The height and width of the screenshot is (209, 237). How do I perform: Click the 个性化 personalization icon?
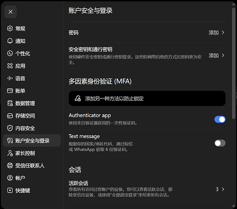pyautogui.click(x=10, y=54)
